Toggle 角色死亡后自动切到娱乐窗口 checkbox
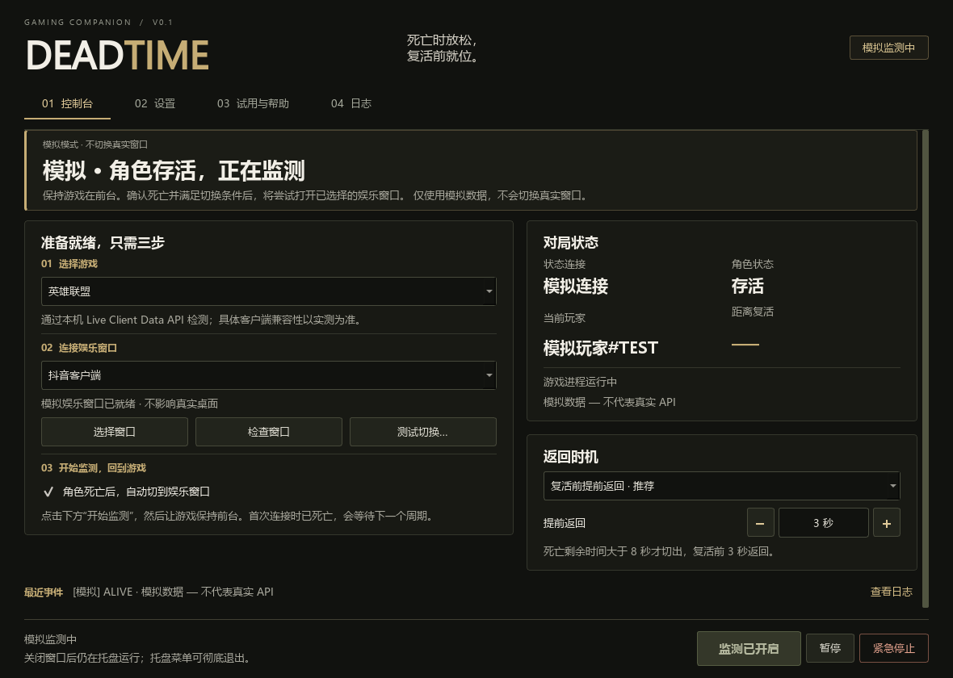The width and height of the screenshot is (953, 678). point(48,492)
